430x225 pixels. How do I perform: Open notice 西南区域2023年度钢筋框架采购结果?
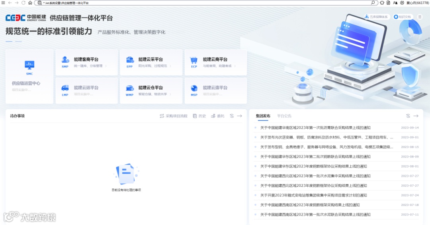pyautogui.click(x=310, y=205)
